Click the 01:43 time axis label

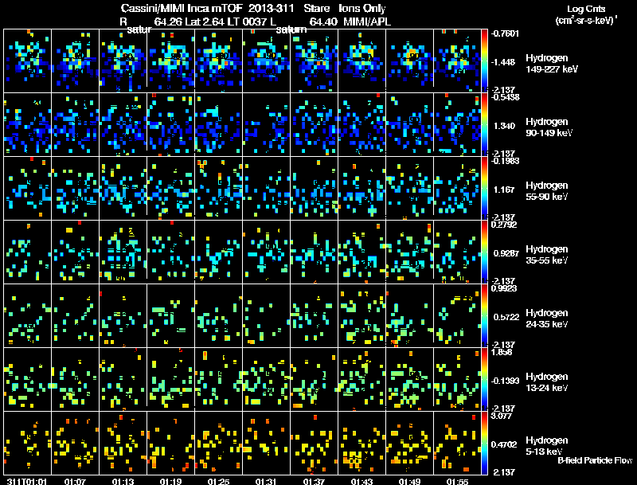(x=361, y=481)
